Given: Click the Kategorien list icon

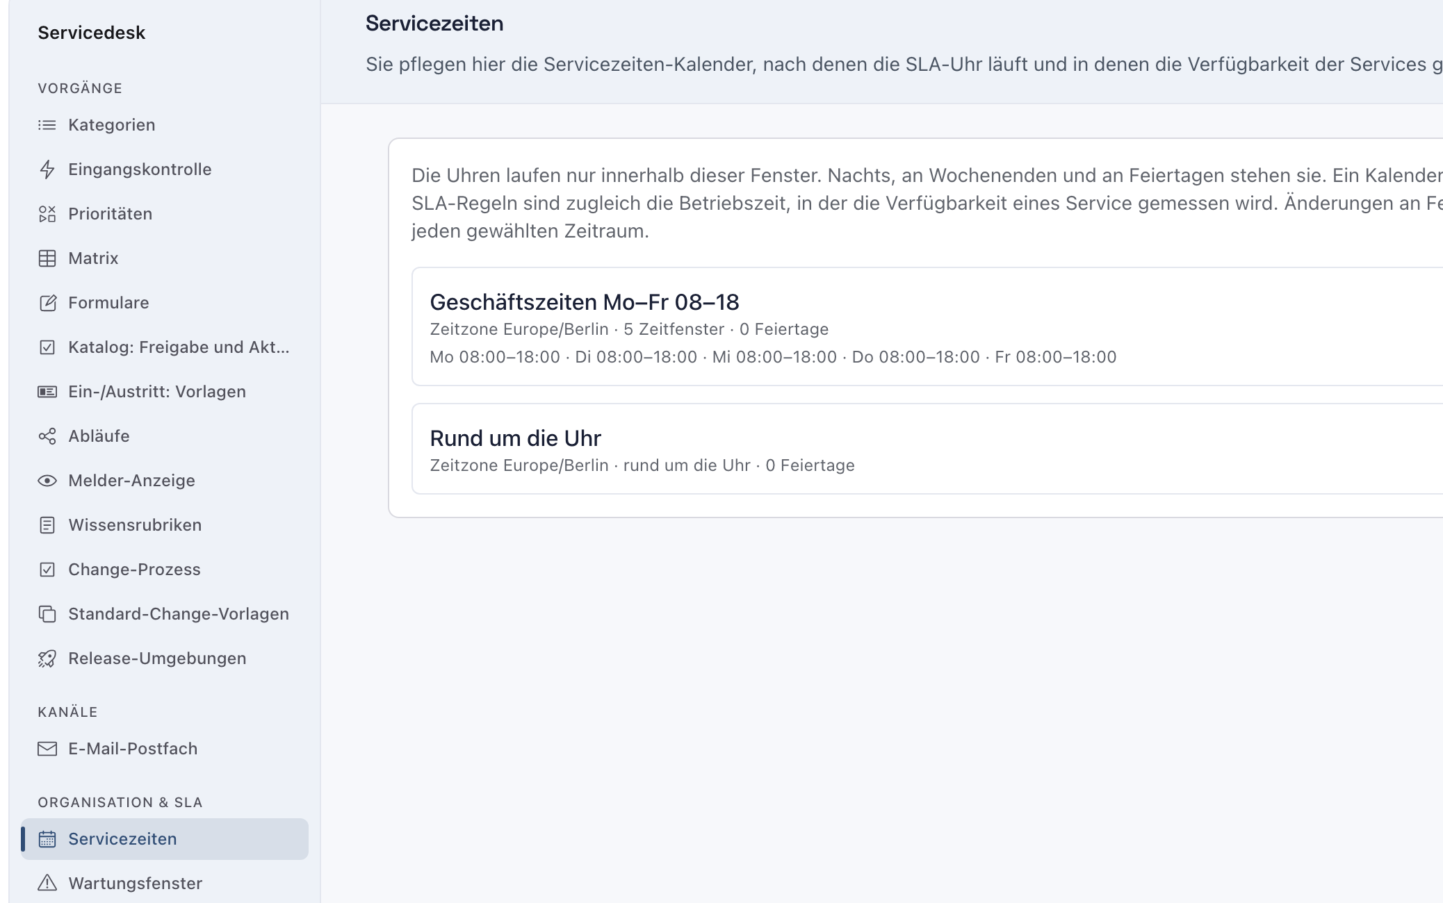Looking at the screenshot, I should pyautogui.click(x=47, y=125).
